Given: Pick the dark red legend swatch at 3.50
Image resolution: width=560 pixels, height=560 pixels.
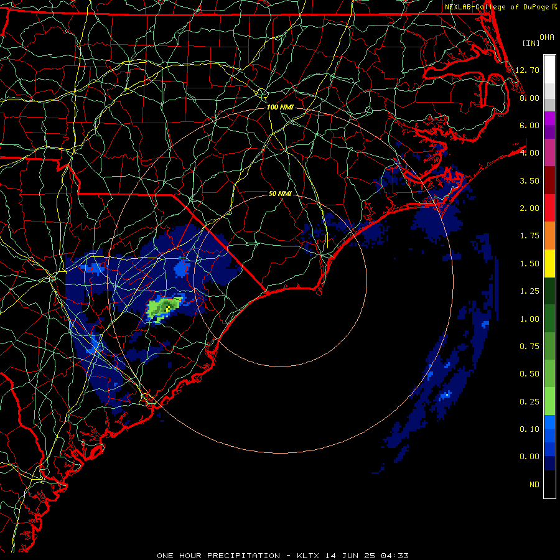Looking at the screenshot, I should (x=549, y=180).
